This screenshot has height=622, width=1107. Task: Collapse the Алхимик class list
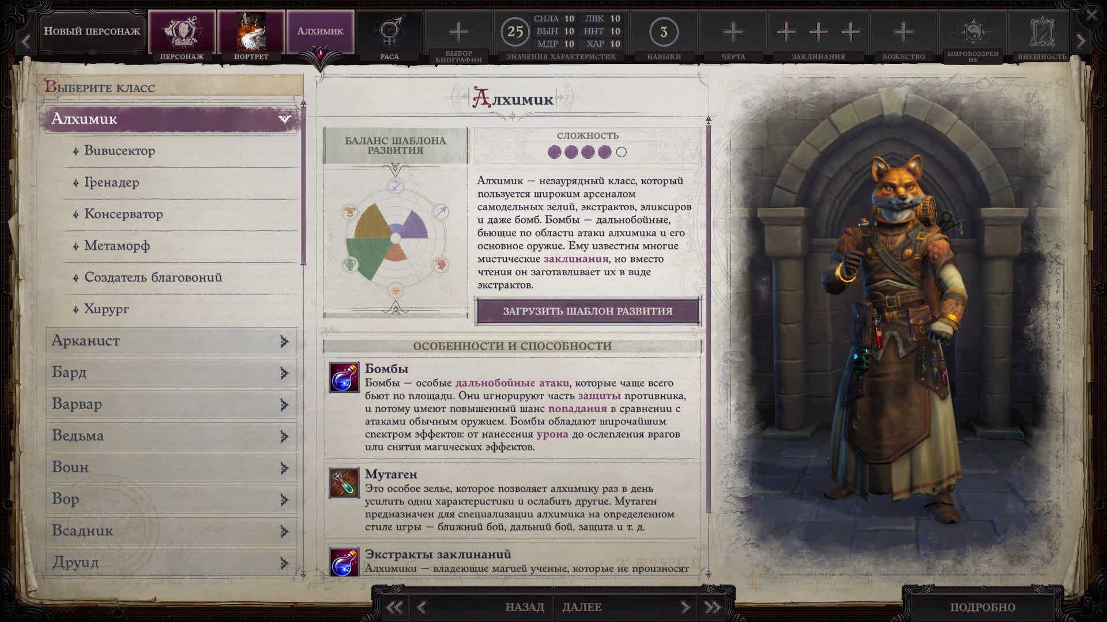click(x=284, y=119)
